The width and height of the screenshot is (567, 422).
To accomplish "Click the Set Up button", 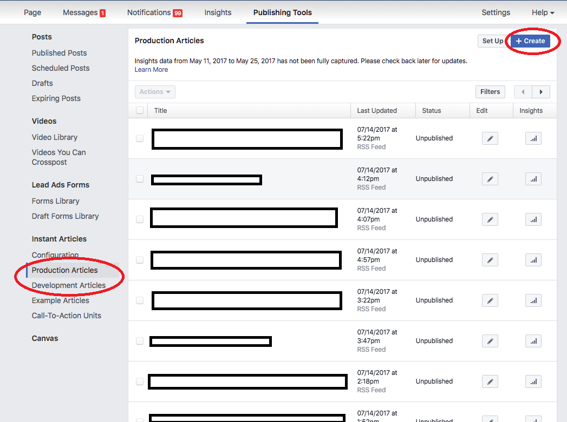I will click(493, 41).
